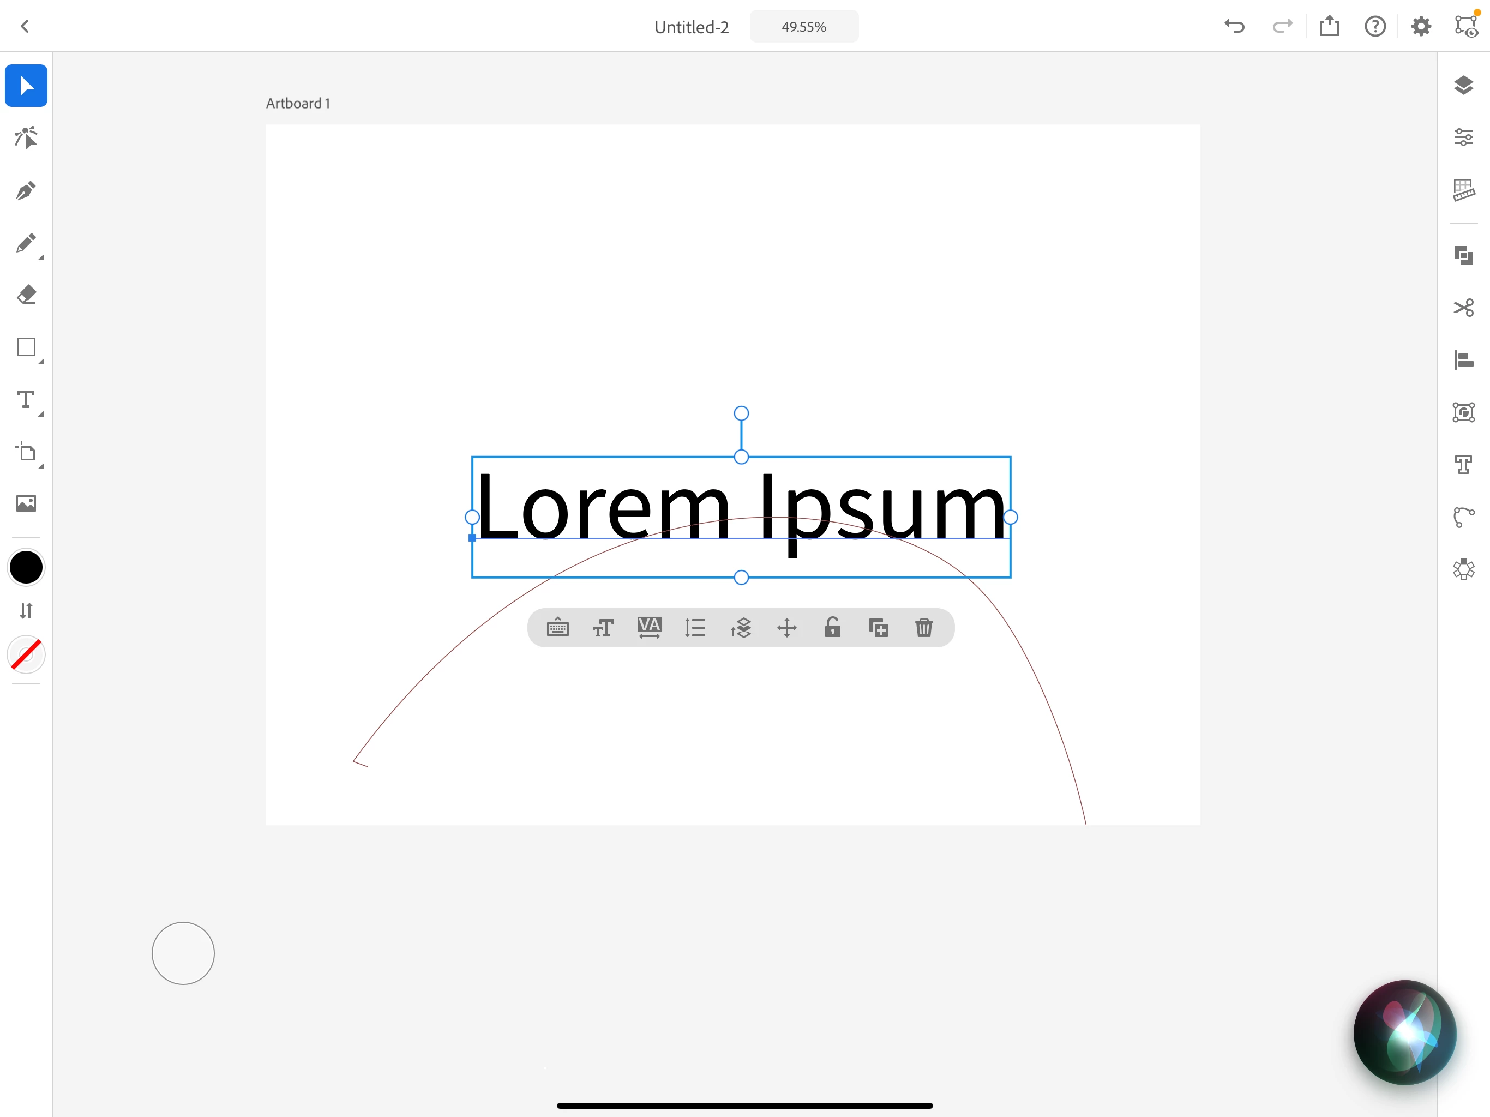Swap the fill and stroke colors
This screenshot has height=1117, width=1490.
pyautogui.click(x=26, y=611)
